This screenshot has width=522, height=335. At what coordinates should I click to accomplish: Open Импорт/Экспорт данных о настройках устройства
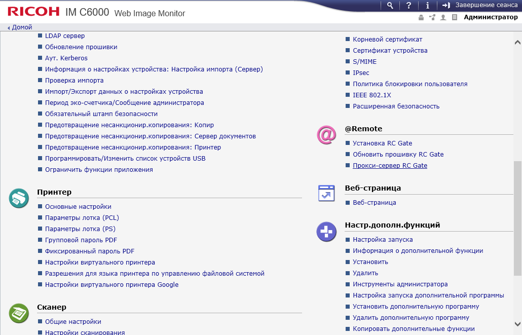click(124, 92)
